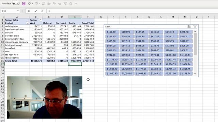218x122 pixels.
Task: Open the Product sort filter dropdown
Action: pyautogui.click(x=28, y=23)
